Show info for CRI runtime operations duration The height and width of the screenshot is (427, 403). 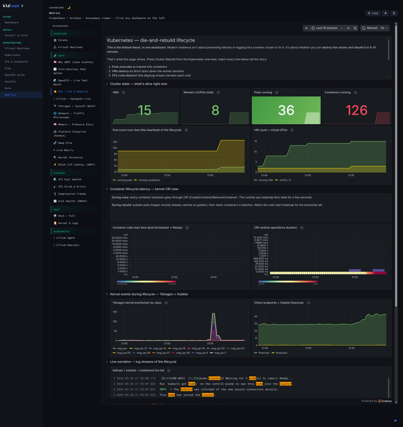(302, 228)
